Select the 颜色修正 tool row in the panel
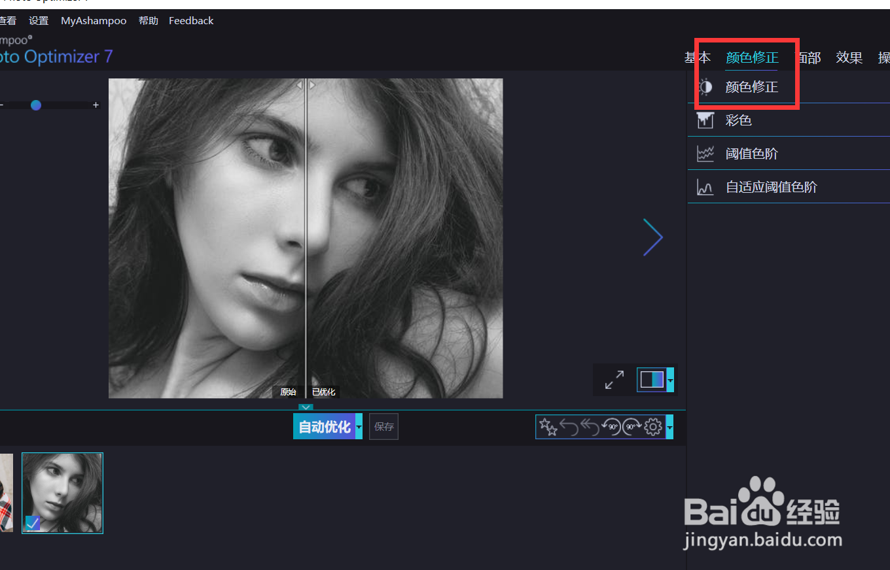This screenshot has width=890, height=570. 789,87
